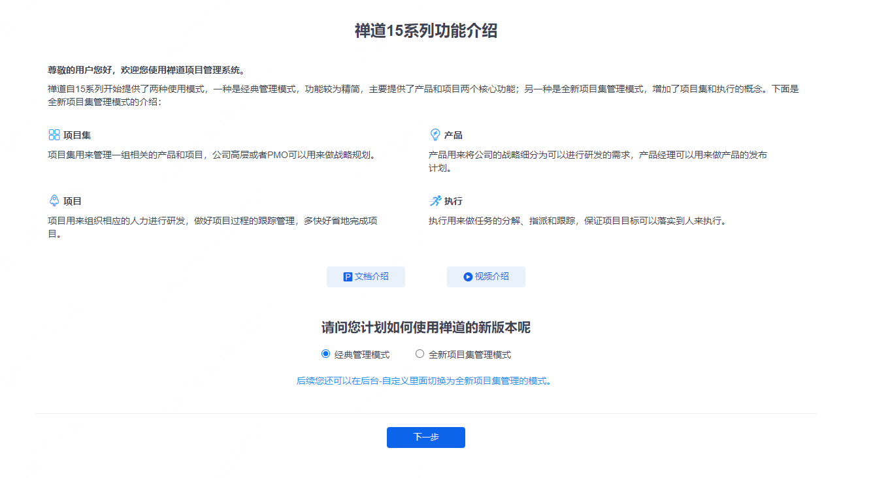Viewport: 890px width, 478px height.
Task: Click the 项目 heading text
Action: tap(73, 201)
